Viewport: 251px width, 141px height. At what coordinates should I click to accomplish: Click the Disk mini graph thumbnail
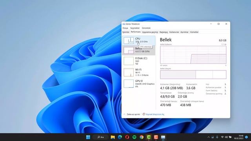click(x=129, y=61)
